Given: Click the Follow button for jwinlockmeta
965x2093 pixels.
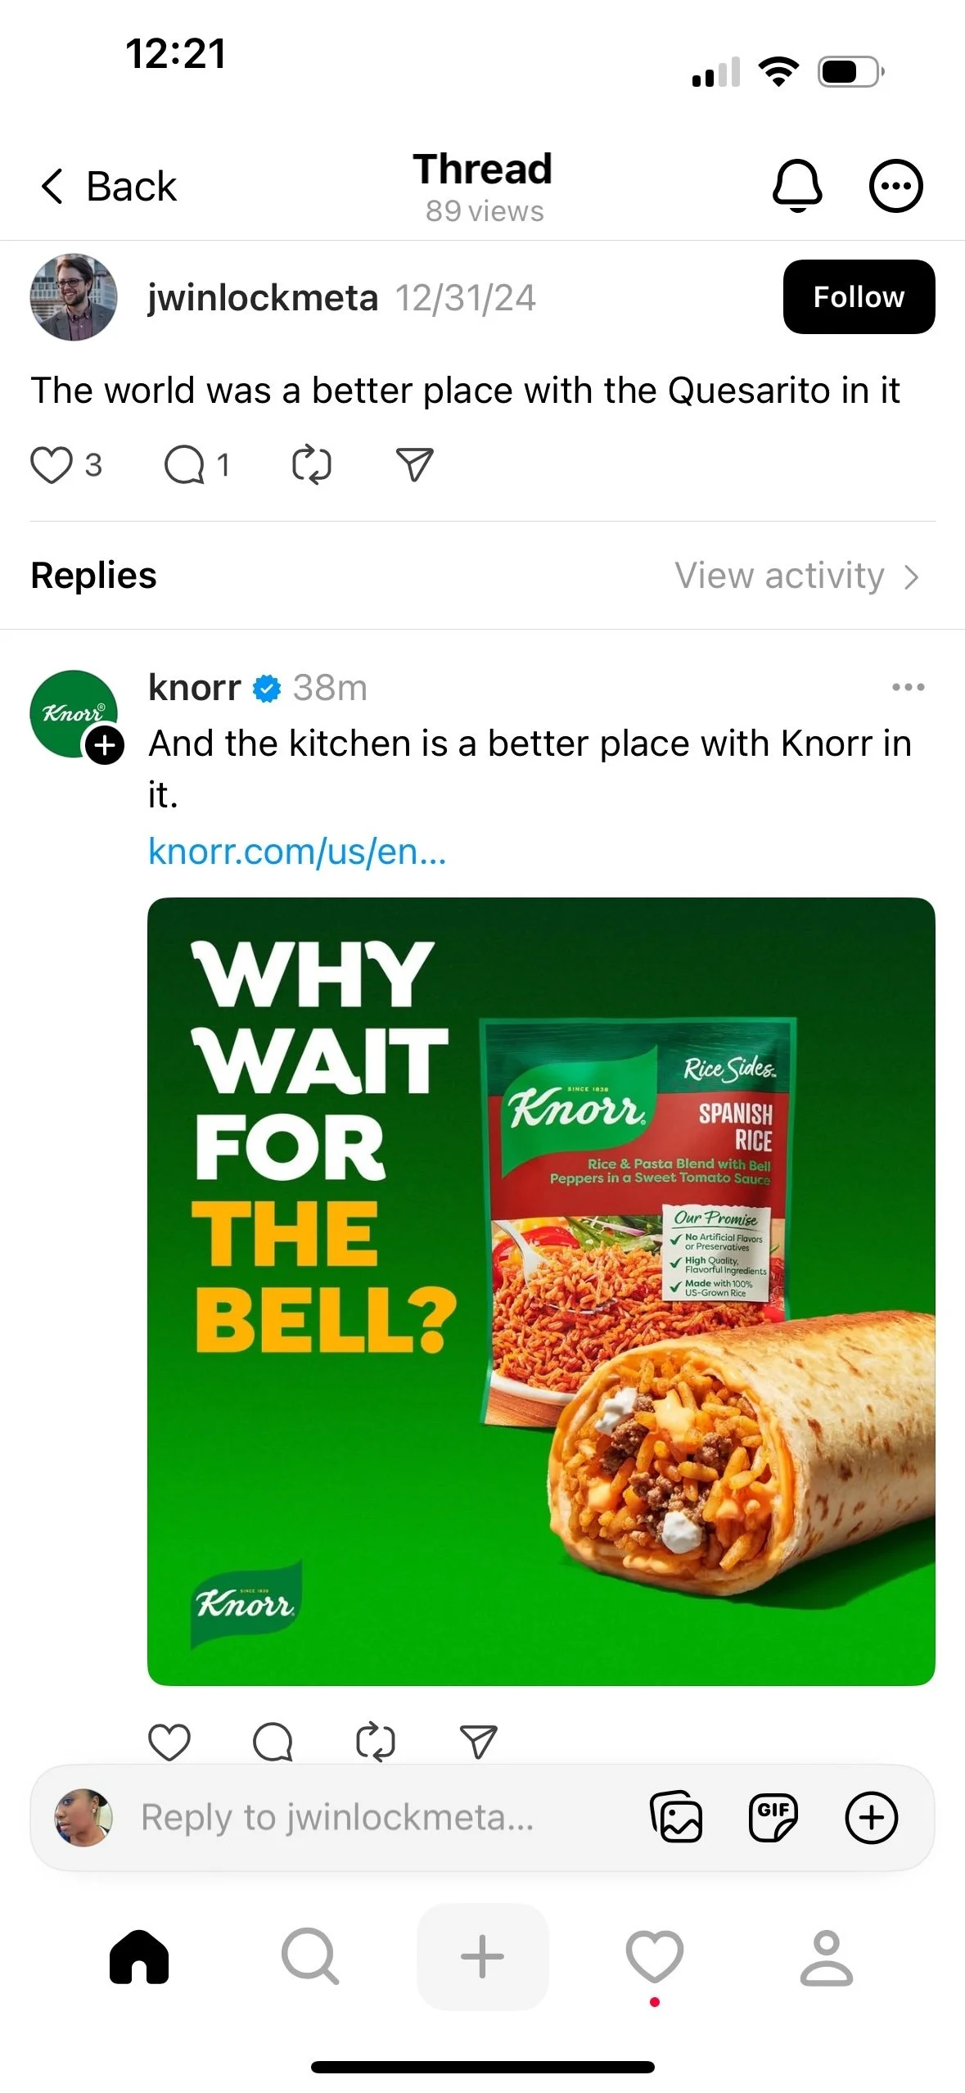Looking at the screenshot, I should pyautogui.click(x=859, y=296).
